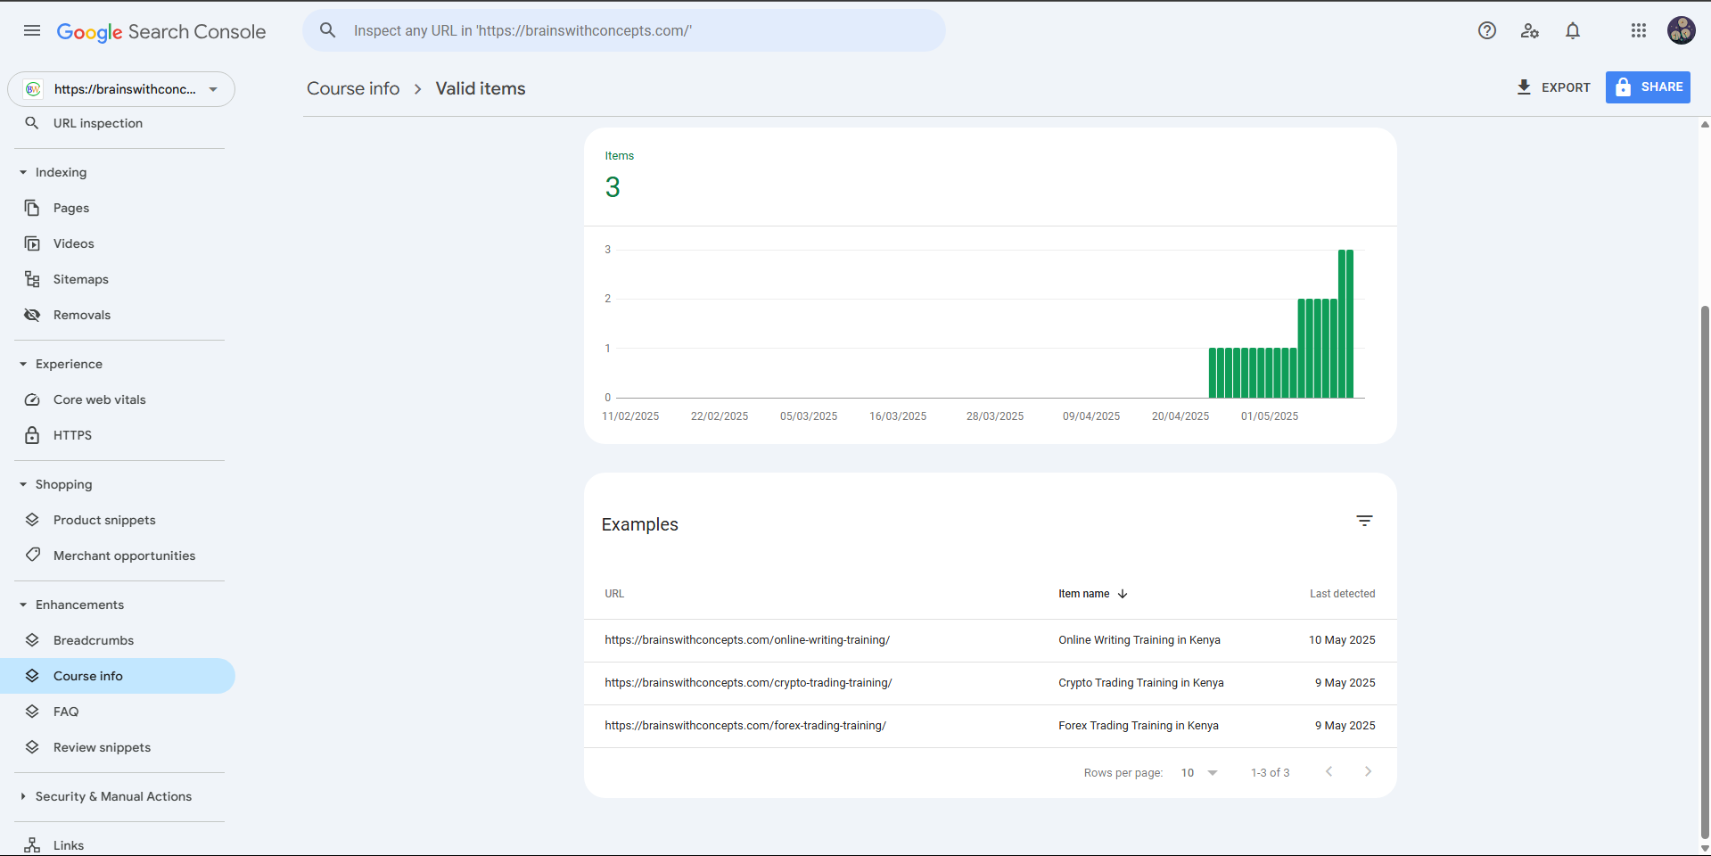Go to the next page of examples

pos(1368,772)
